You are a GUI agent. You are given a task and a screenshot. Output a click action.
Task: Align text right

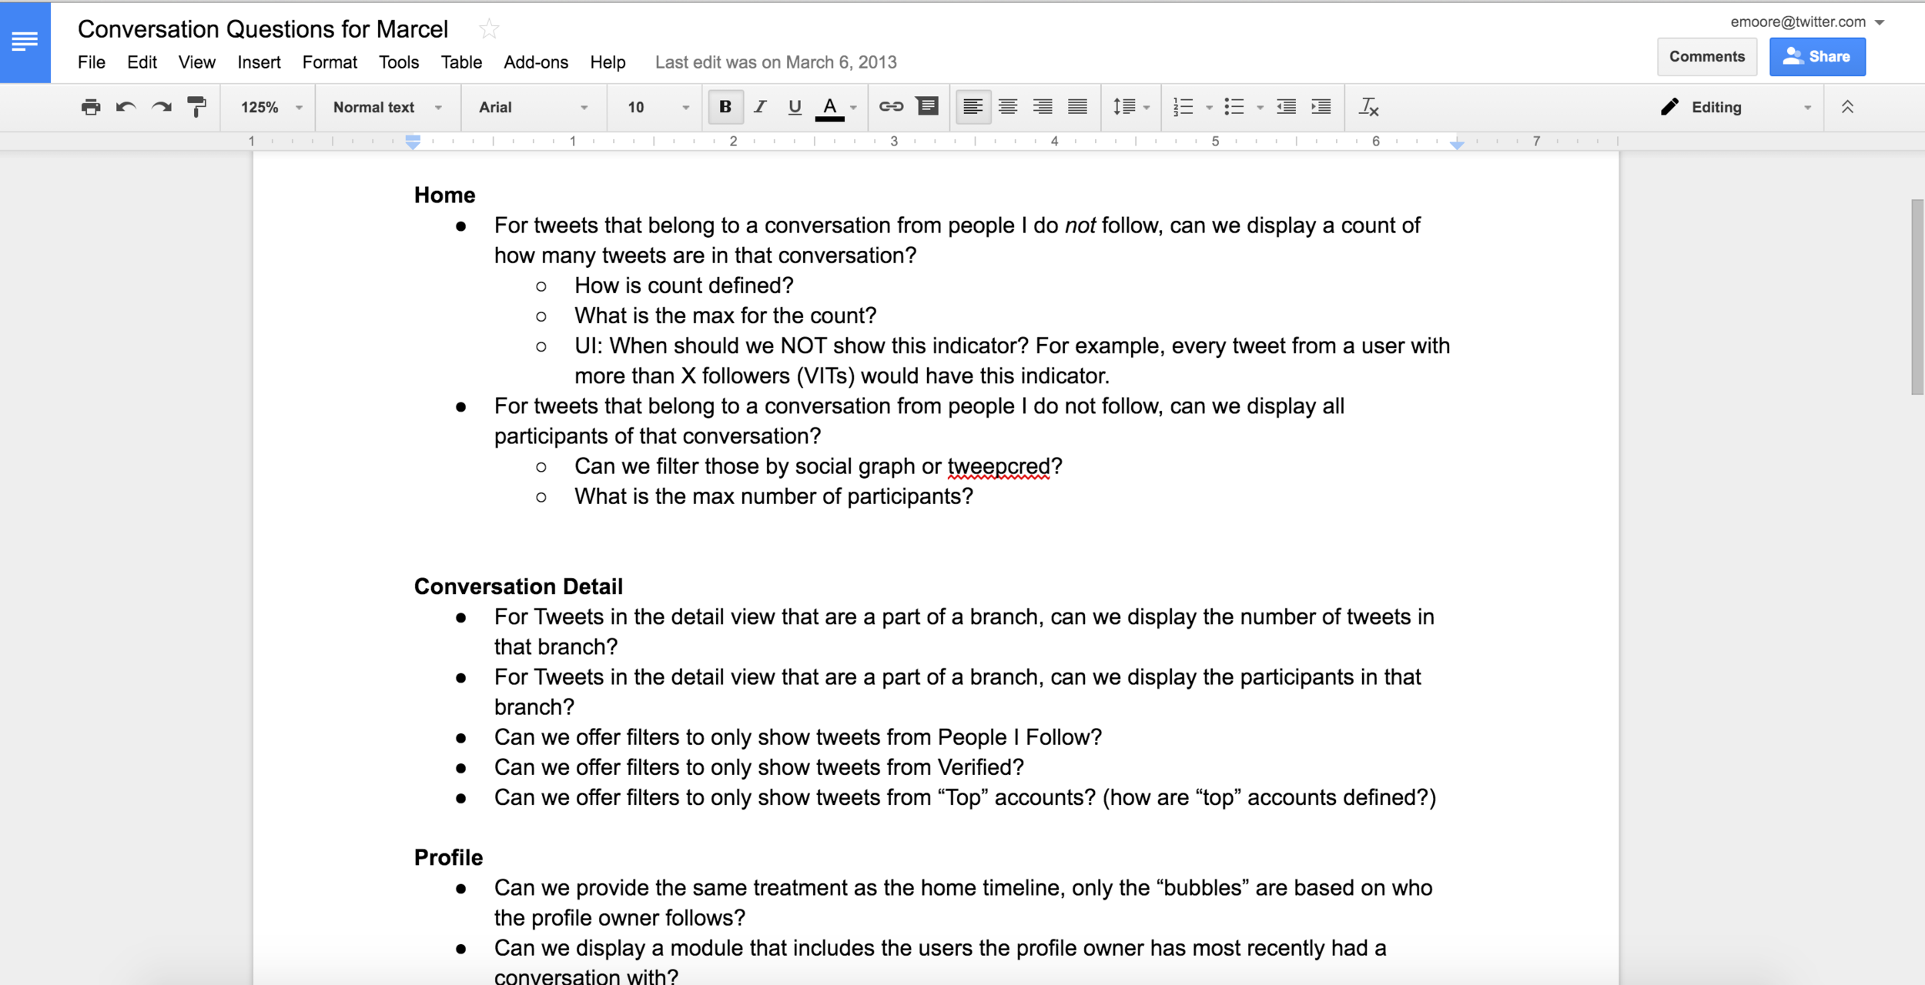click(1043, 107)
